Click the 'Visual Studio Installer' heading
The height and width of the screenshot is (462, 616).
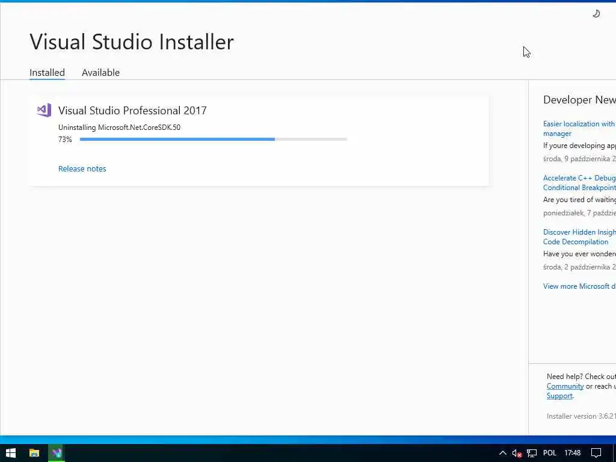click(132, 42)
